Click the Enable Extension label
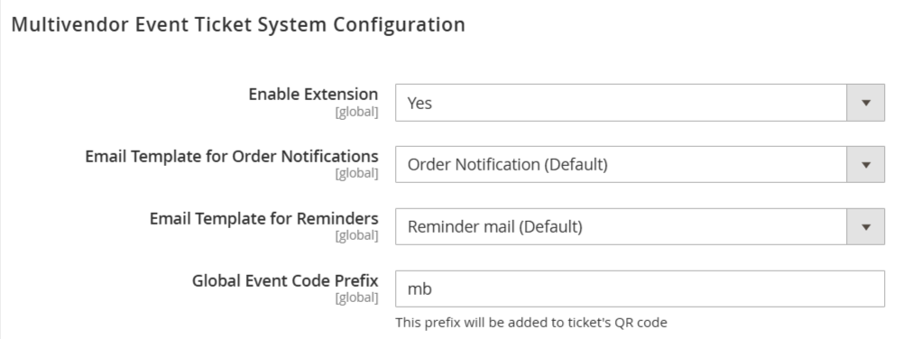 point(313,94)
